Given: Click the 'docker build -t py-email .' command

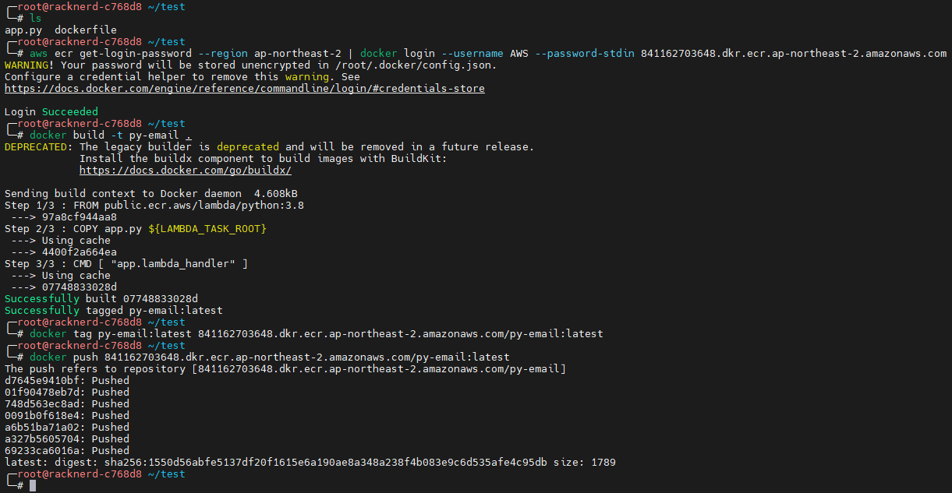Looking at the screenshot, I should tap(111, 136).
